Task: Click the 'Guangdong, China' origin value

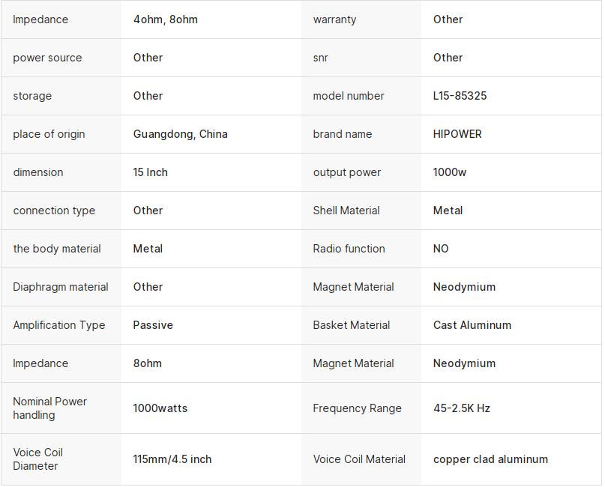Action: pyautogui.click(x=180, y=134)
